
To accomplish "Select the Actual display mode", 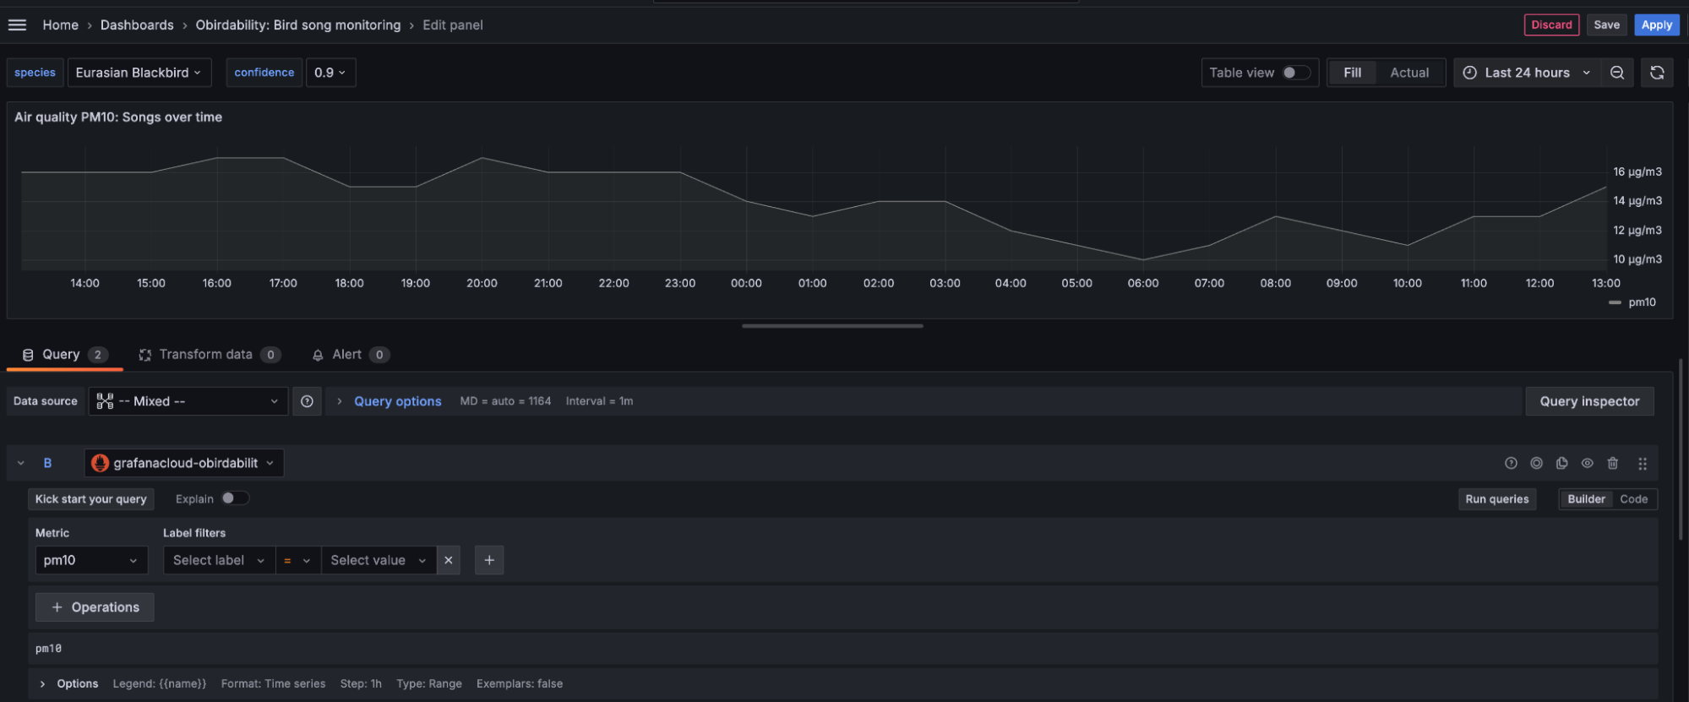I will [1409, 73].
